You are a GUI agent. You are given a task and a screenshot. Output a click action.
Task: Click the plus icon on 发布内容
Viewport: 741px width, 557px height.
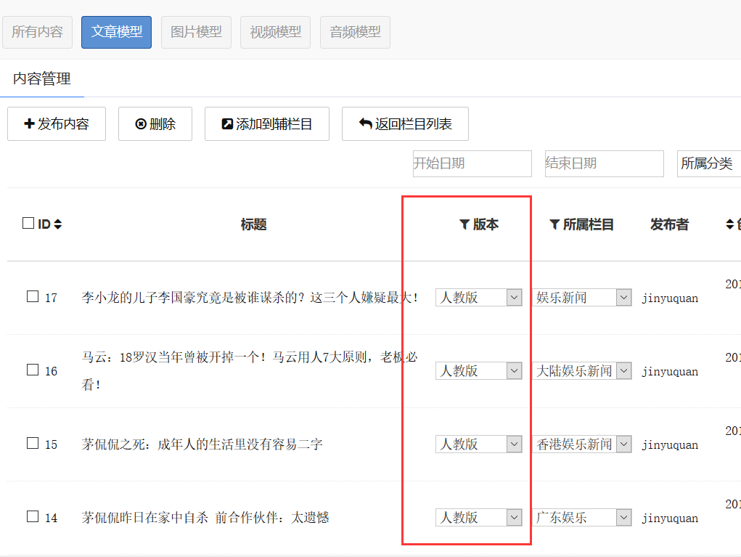coord(29,124)
